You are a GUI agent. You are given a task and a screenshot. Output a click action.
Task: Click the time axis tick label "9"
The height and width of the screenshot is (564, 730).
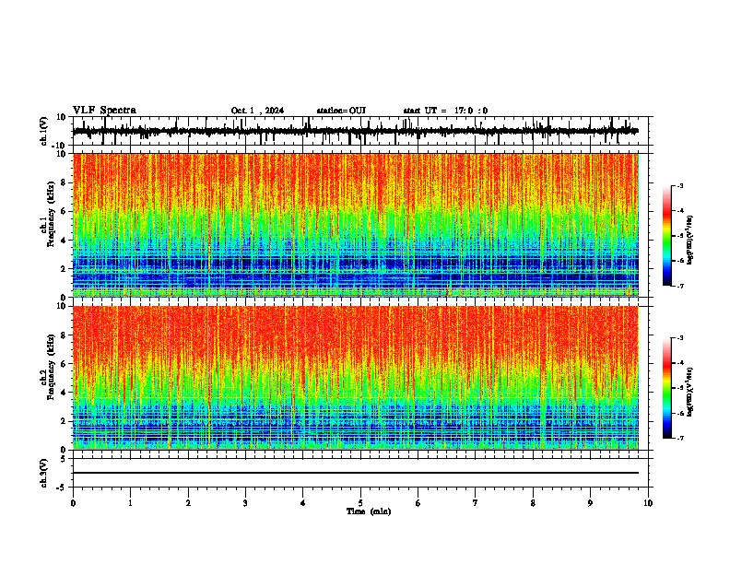click(x=590, y=503)
